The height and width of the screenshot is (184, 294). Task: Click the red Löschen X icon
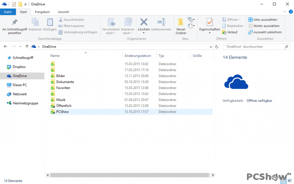point(144,22)
